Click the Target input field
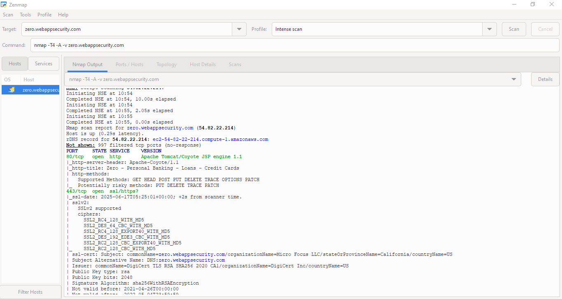Screen dimensions: 562x299 pyautogui.click(x=127, y=29)
